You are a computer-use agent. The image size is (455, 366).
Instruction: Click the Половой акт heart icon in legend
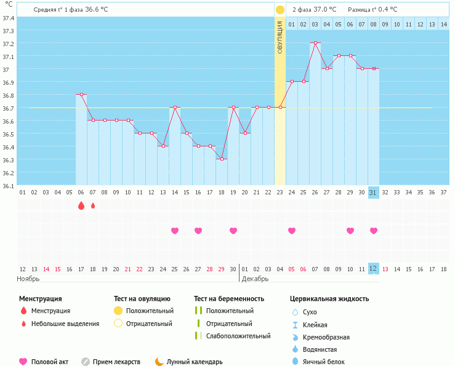pyautogui.click(x=23, y=362)
